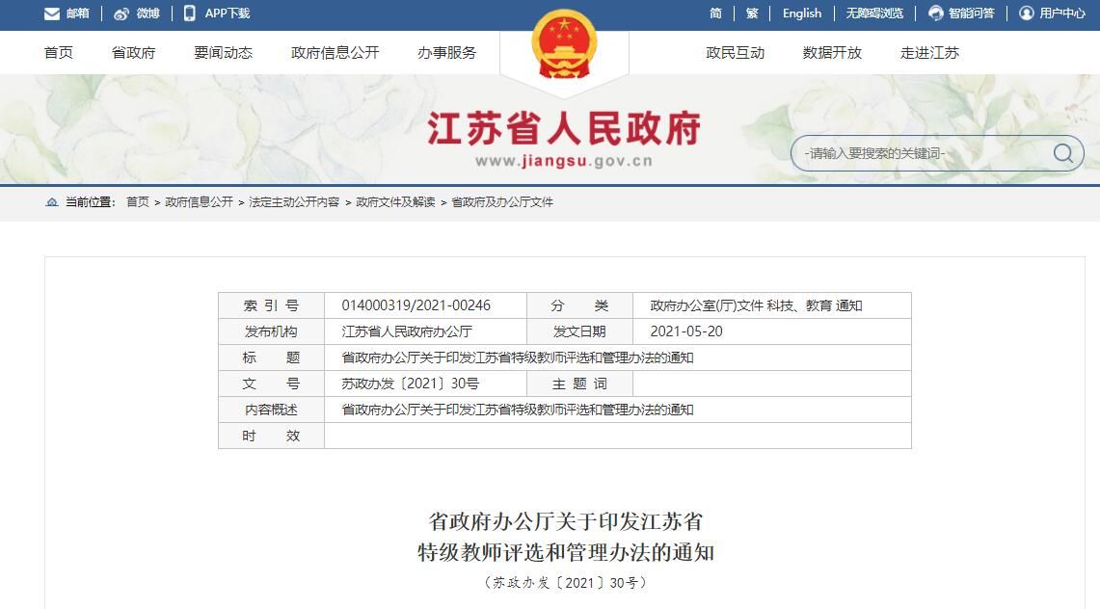The height and width of the screenshot is (609, 1100).
Task: Click the 政府文件及解读 breadcrumb link
Action: click(x=395, y=202)
